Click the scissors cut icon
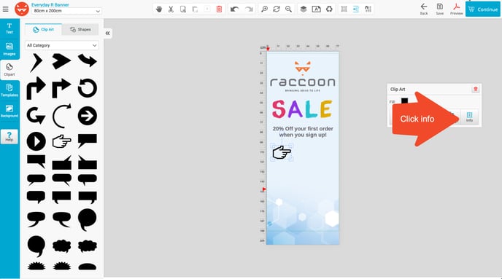Viewport: 502px width, 279px height. pos(171,9)
